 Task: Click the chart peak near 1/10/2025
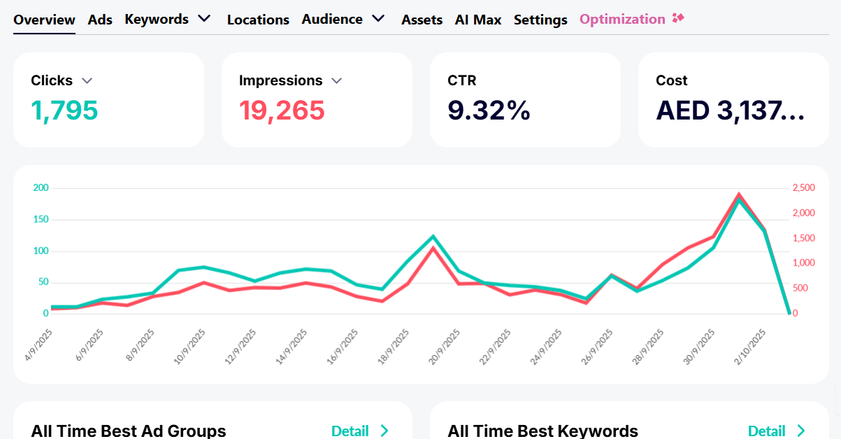(738, 195)
